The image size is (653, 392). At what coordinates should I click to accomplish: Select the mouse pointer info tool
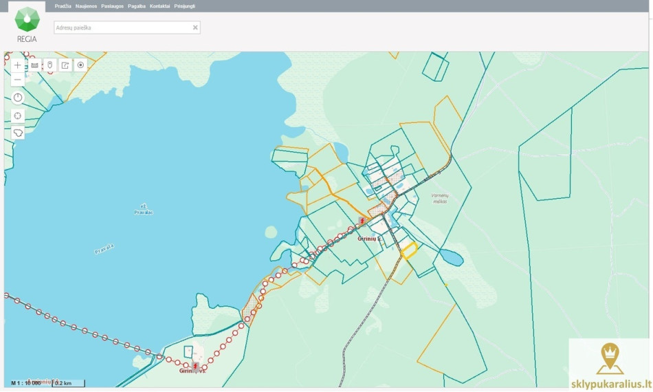point(50,65)
